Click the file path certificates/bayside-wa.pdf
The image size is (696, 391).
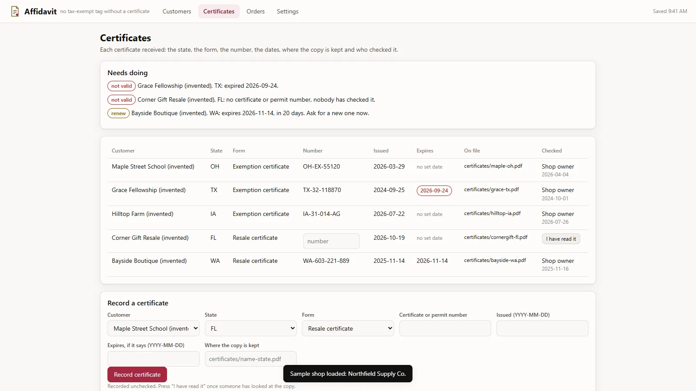[495, 260]
